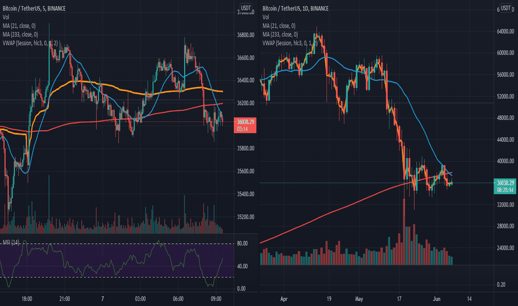The height and width of the screenshot is (306, 518).
Task: Click MA (21, close, 0) legend on left chart
Action: tap(19, 26)
